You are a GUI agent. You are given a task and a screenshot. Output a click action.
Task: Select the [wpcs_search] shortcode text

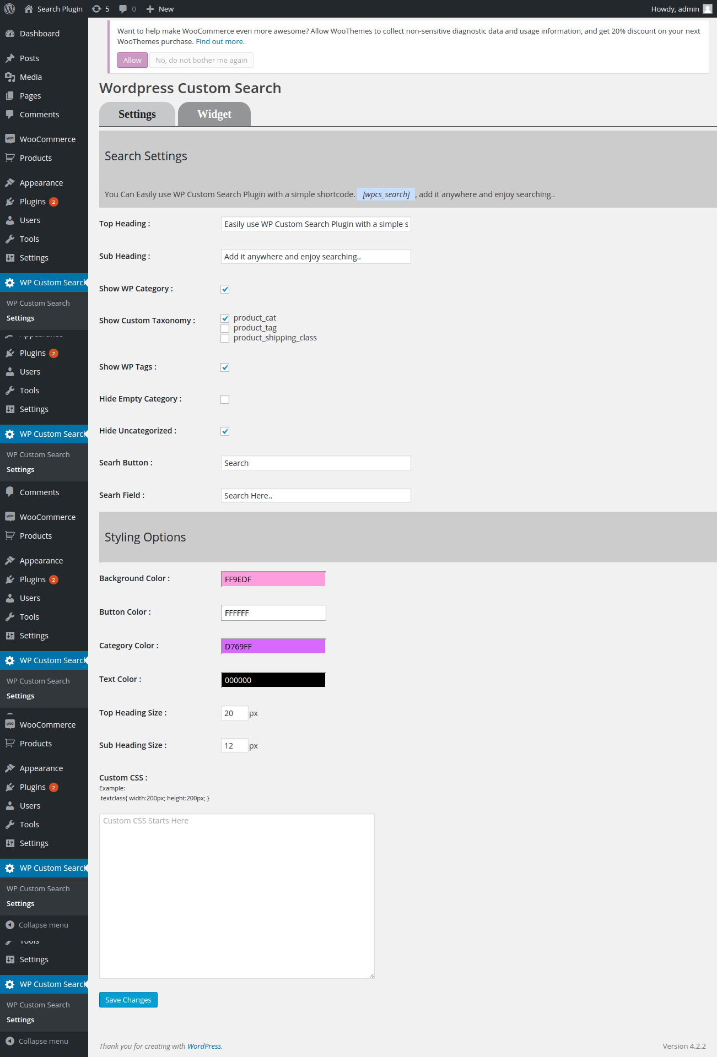(x=386, y=194)
